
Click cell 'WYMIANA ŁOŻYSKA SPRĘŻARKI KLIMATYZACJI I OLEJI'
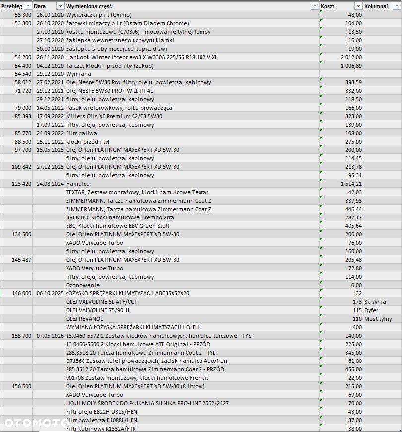click(192, 327)
